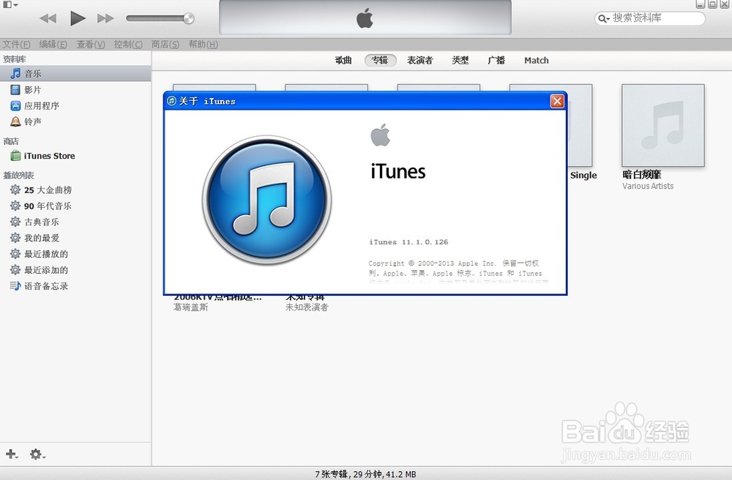Select 音乐 music note icon in sidebar
Viewport: 732px width, 480px height.
coord(15,74)
